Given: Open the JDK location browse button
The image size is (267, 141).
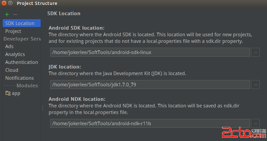Looking at the screenshot, I should (x=255, y=85).
